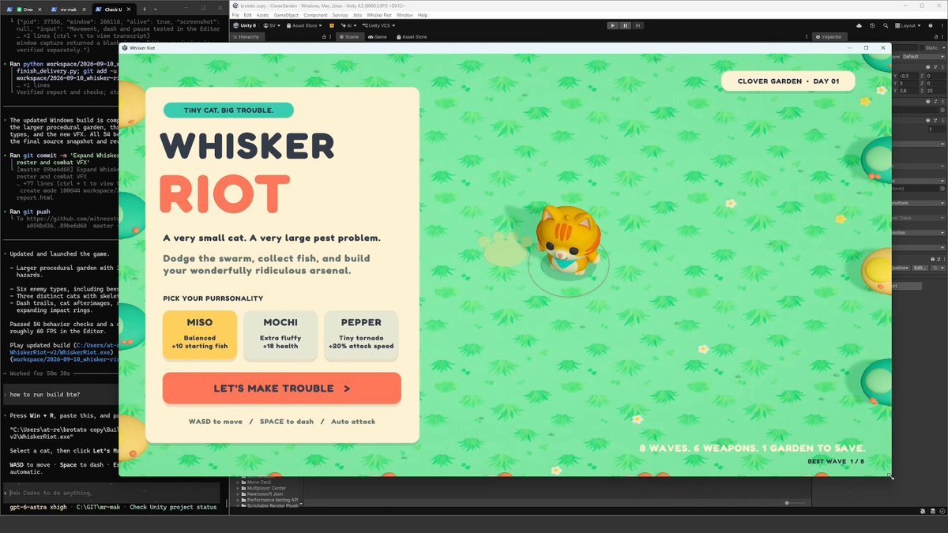Select the Inspector tab in Unity

tap(829, 36)
